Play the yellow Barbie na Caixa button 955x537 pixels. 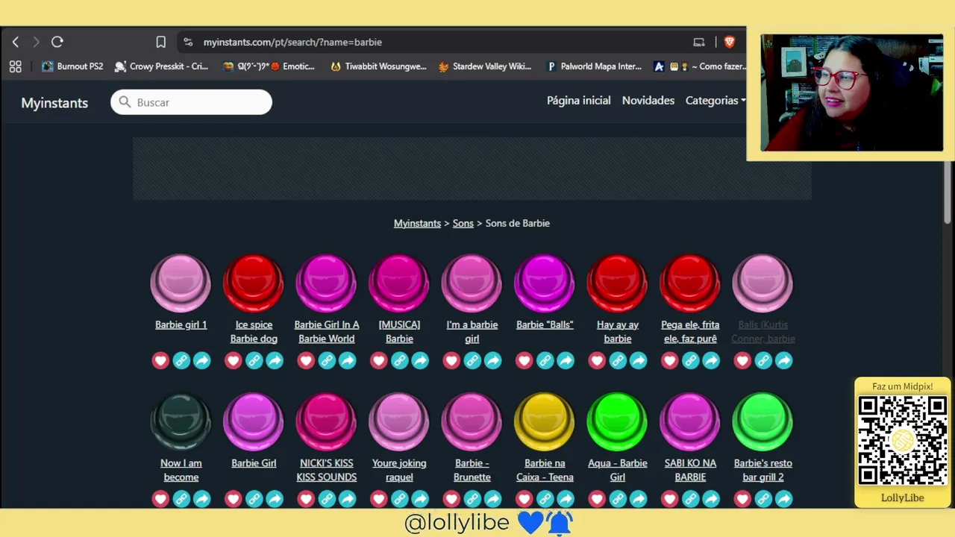point(545,421)
